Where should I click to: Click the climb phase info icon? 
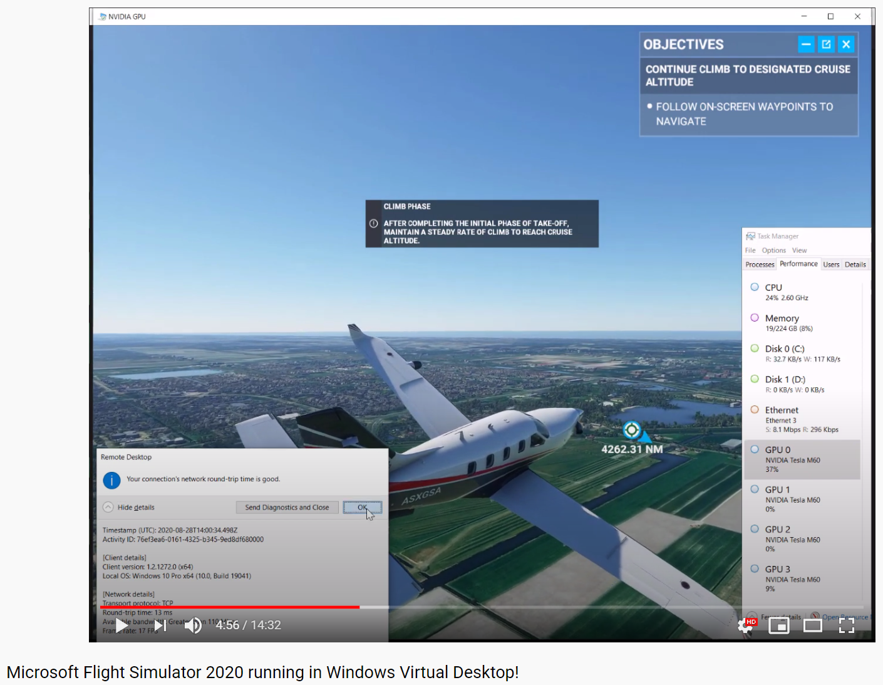373,224
